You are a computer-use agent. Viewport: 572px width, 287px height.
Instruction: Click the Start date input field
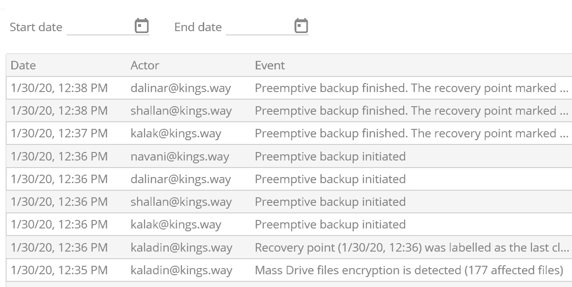[x=99, y=26]
